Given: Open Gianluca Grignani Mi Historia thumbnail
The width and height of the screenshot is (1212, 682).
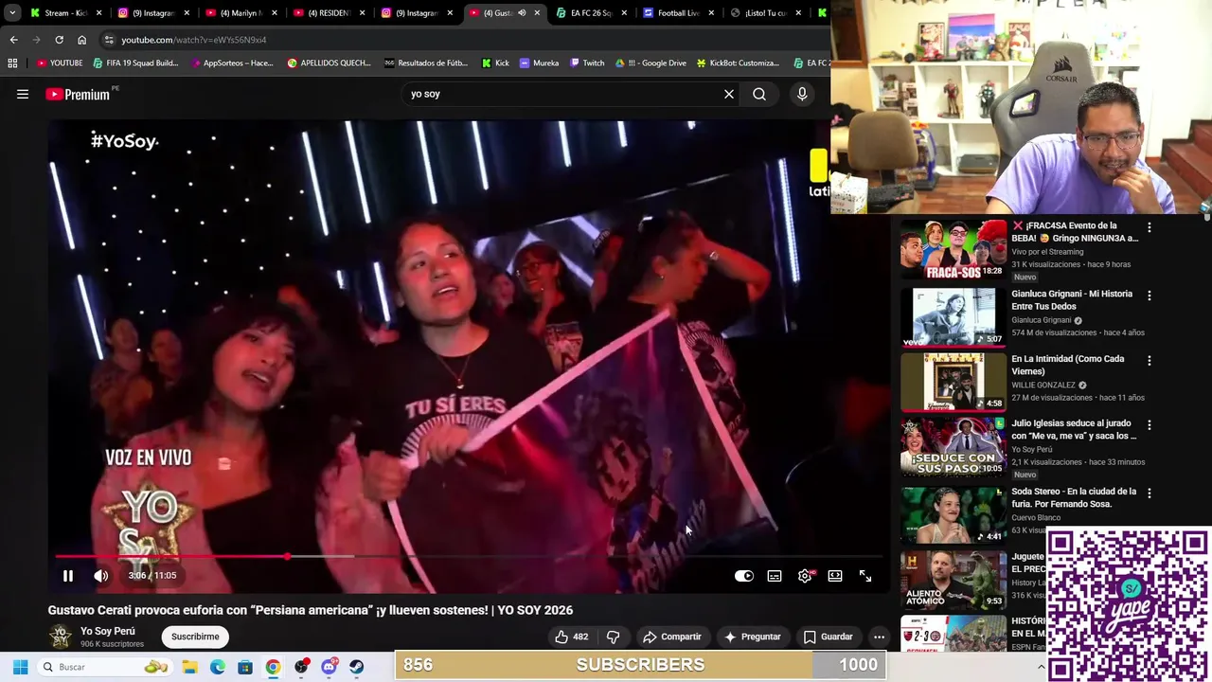Looking at the screenshot, I should pyautogui.click(x=954, y=316).
